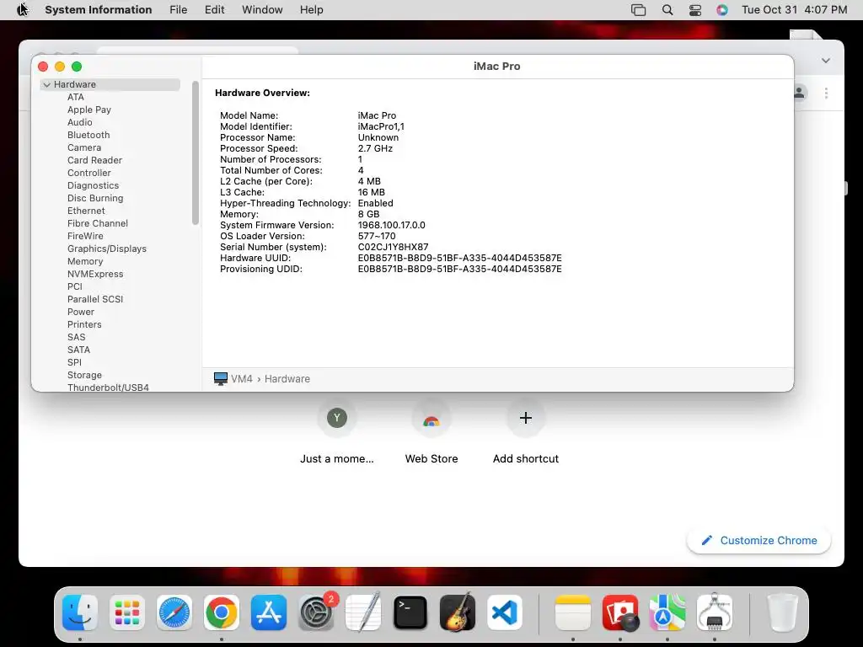The image size is (863, 647).
Task: Collapse the Hardware tree section
Action: pyautogui.click(x=47, y=85)
